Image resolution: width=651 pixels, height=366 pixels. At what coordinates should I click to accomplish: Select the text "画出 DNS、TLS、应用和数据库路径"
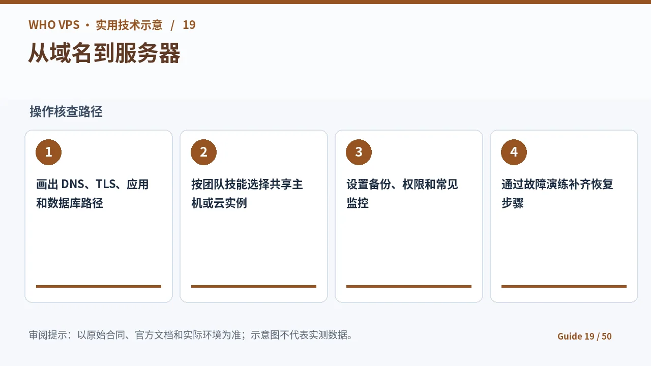[93, 194]
